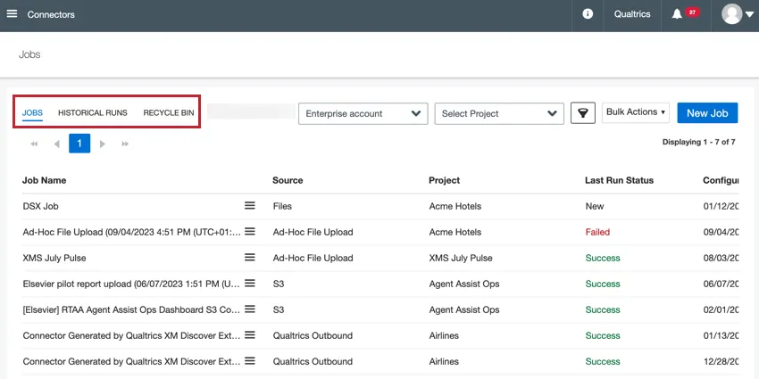759x379 pixels.
Task: Click the previous page arrow
Action: [56, 144]
